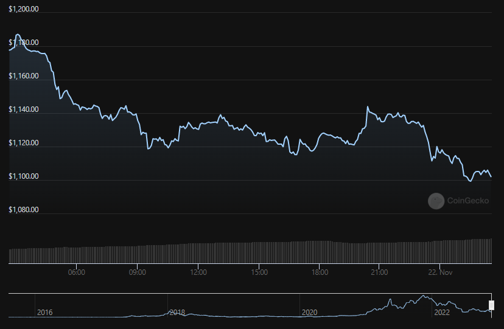504x329 pixels.
Task: Grab the right range navigator handle
Action: [491, 305]
